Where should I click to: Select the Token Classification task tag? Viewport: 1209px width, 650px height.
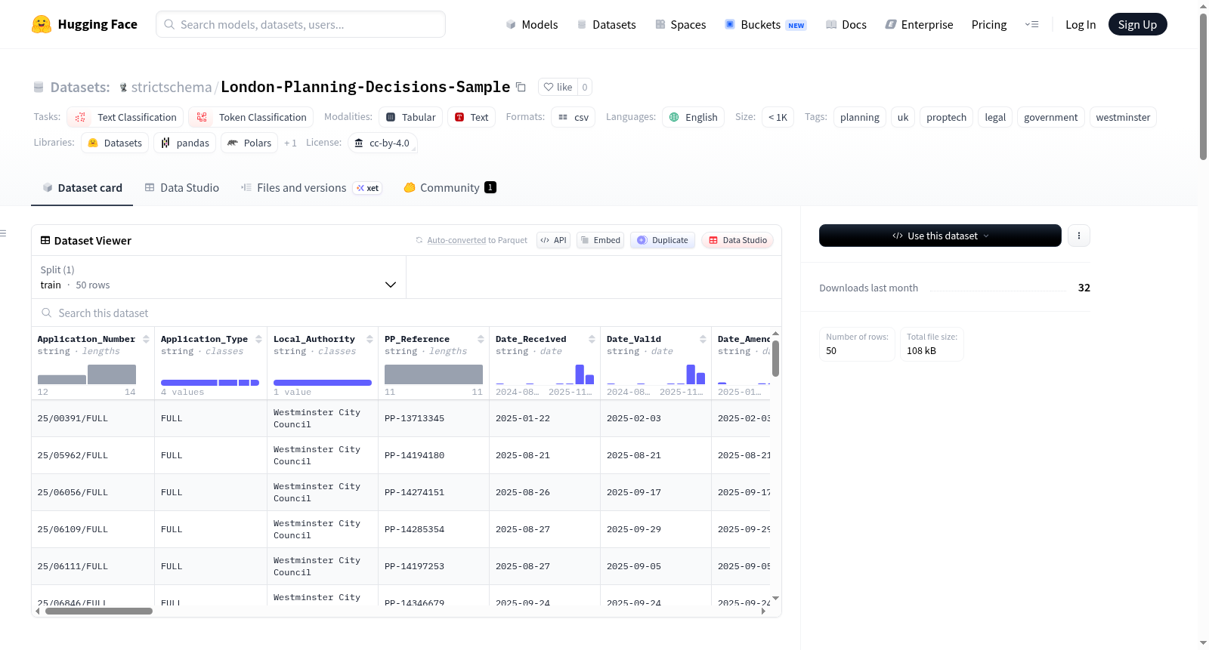coord(251,117)
